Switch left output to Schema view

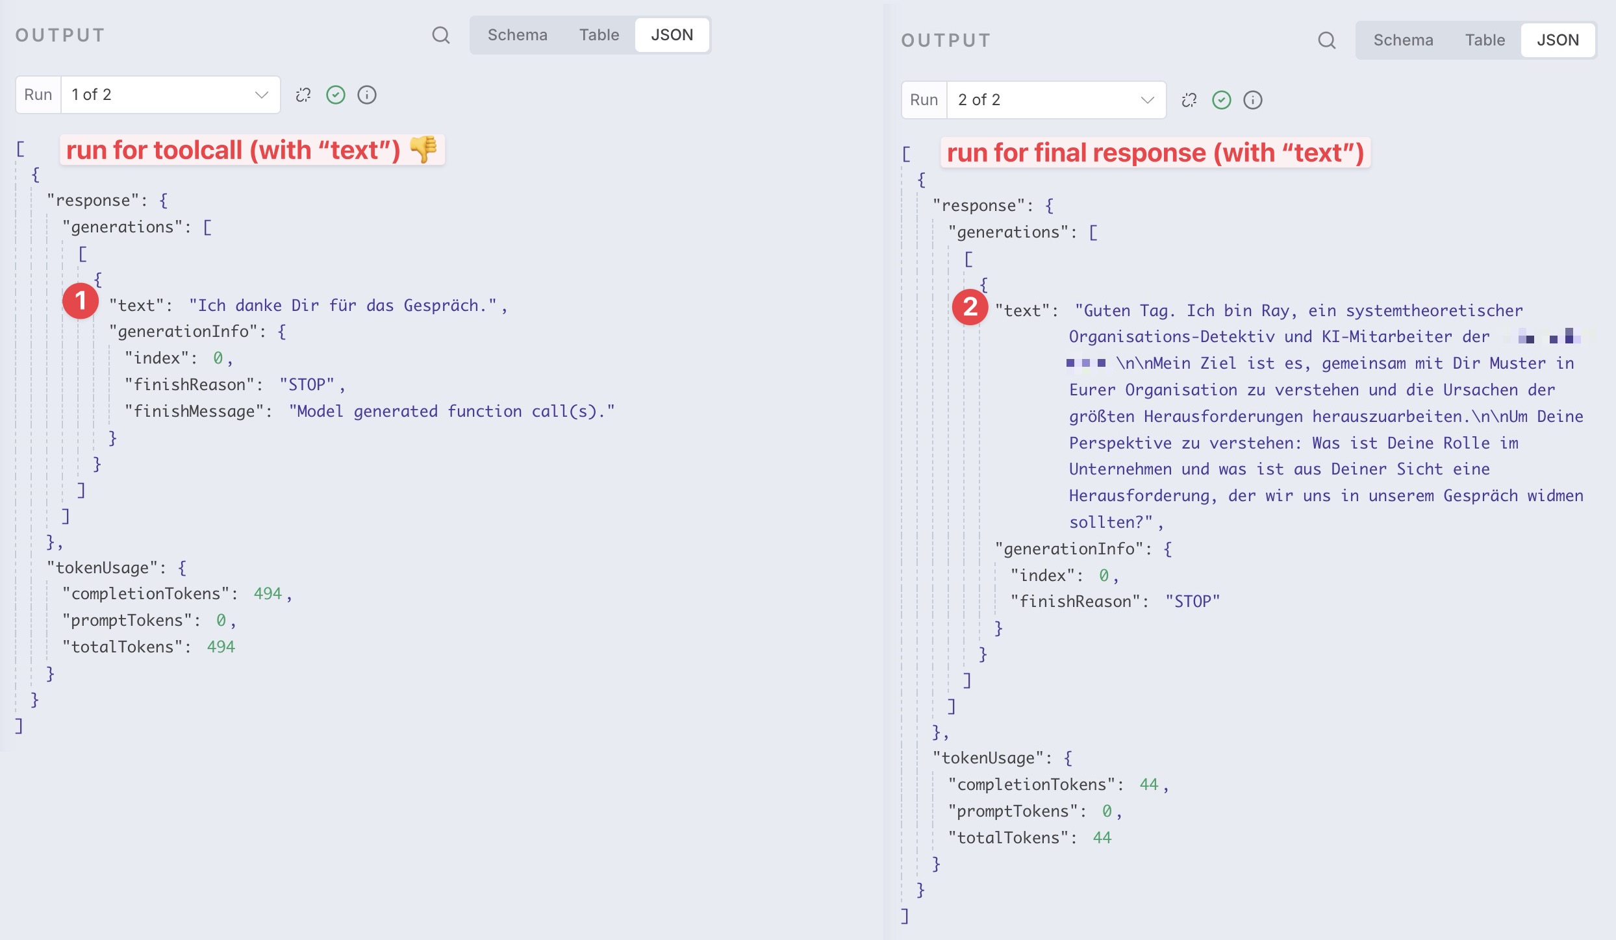tap(517, 35)
